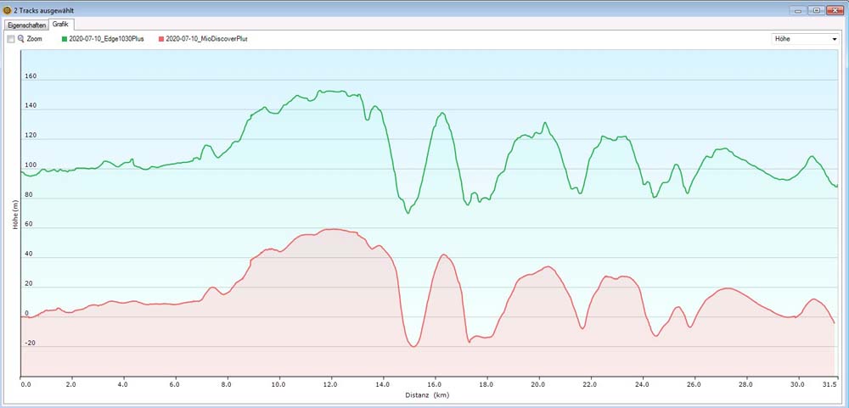Select the Grafik tab
This screenshot has height=408, width=849.
pyautogui.click(x=60, y=25)
